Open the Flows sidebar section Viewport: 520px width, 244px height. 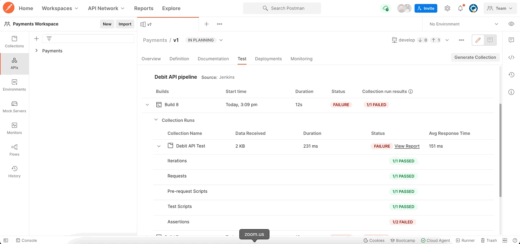pyautogui.click(x=14, y=150)
